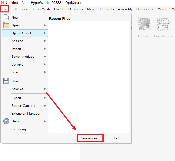The image size is (175, 161).
Task: Click the New document icon
Action: click(6, 18)
